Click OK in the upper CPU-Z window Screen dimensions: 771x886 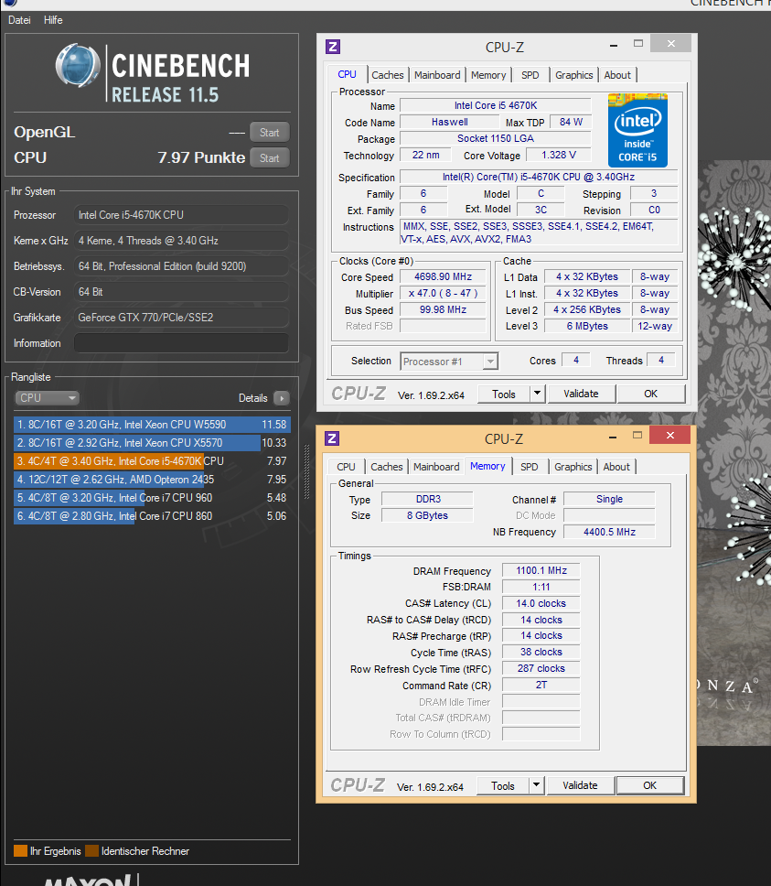click(651, 394)
